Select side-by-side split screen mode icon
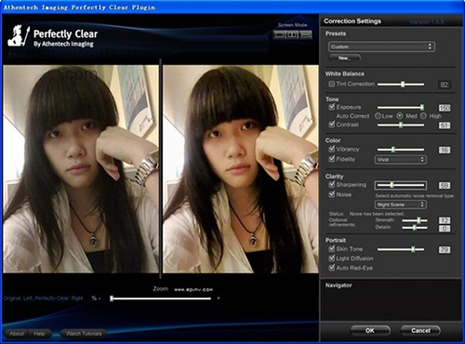Viewport: 465px width, 344px height. (x=292, y=34)
